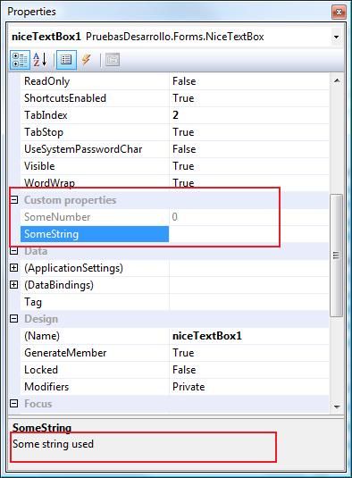Collapse the Data category
352x478 pixels.
pos(14,251)
